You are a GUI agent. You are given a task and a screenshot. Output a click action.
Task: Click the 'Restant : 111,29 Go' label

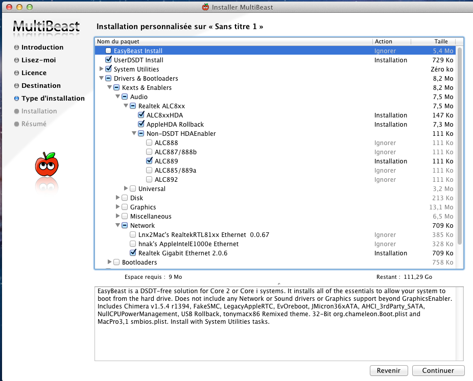click(x=404, y=277)
